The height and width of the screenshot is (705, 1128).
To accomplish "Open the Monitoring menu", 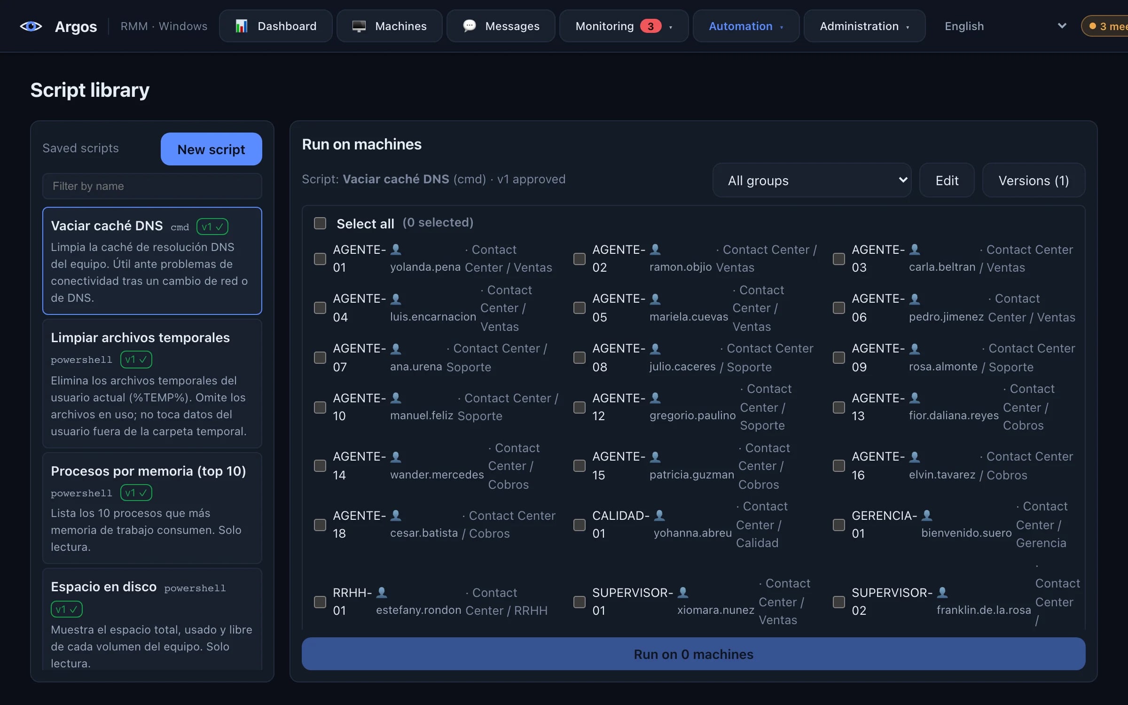I will point(624,26).
